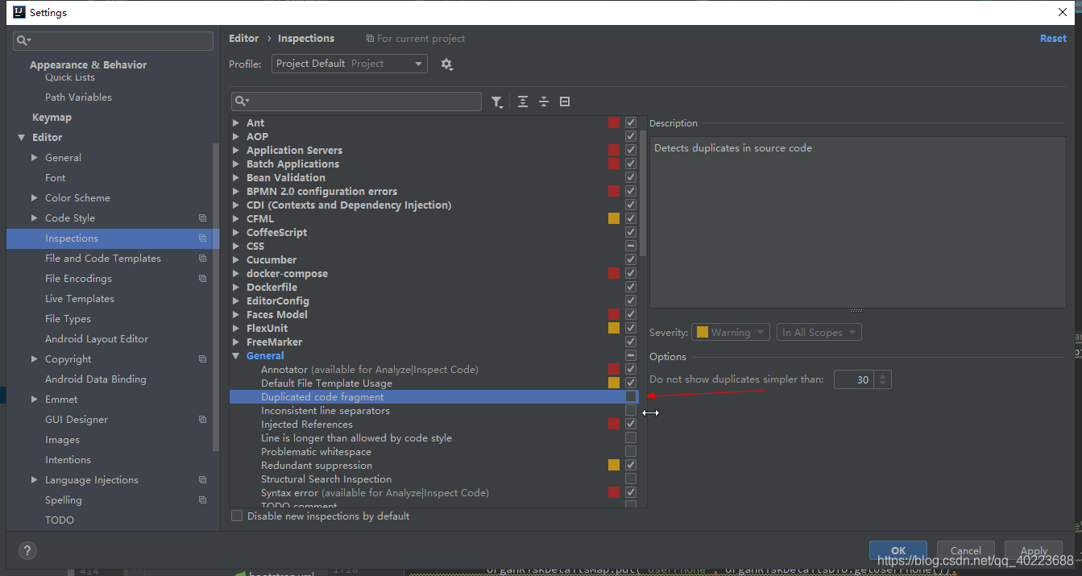
Task: Open the Profile dropdown
Action: pyautogui.click(x=350, y=64)
